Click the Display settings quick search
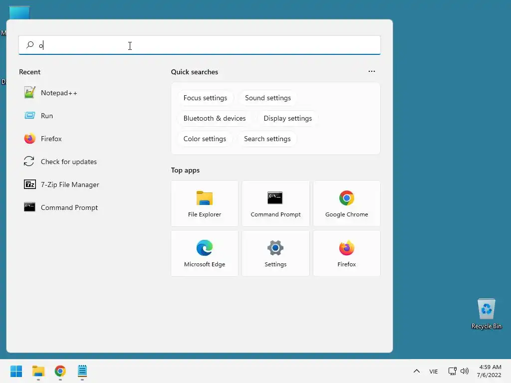The image size is (511, 383). 288,118
